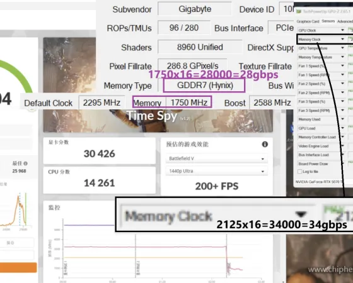The width and height of the screenshot is (353, 283).
Task: Click the 显卡分数 label
Action: click(x=59, y=142)
